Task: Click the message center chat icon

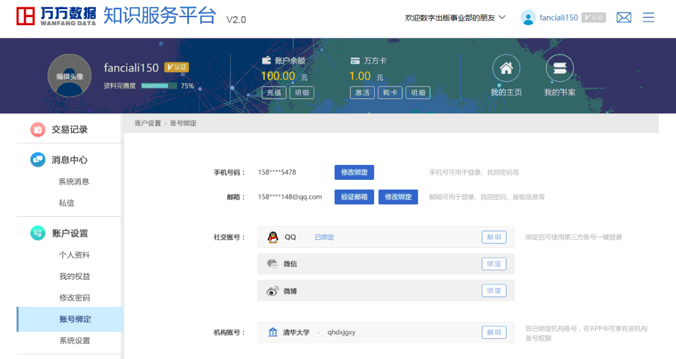Action: coord(38,160)
